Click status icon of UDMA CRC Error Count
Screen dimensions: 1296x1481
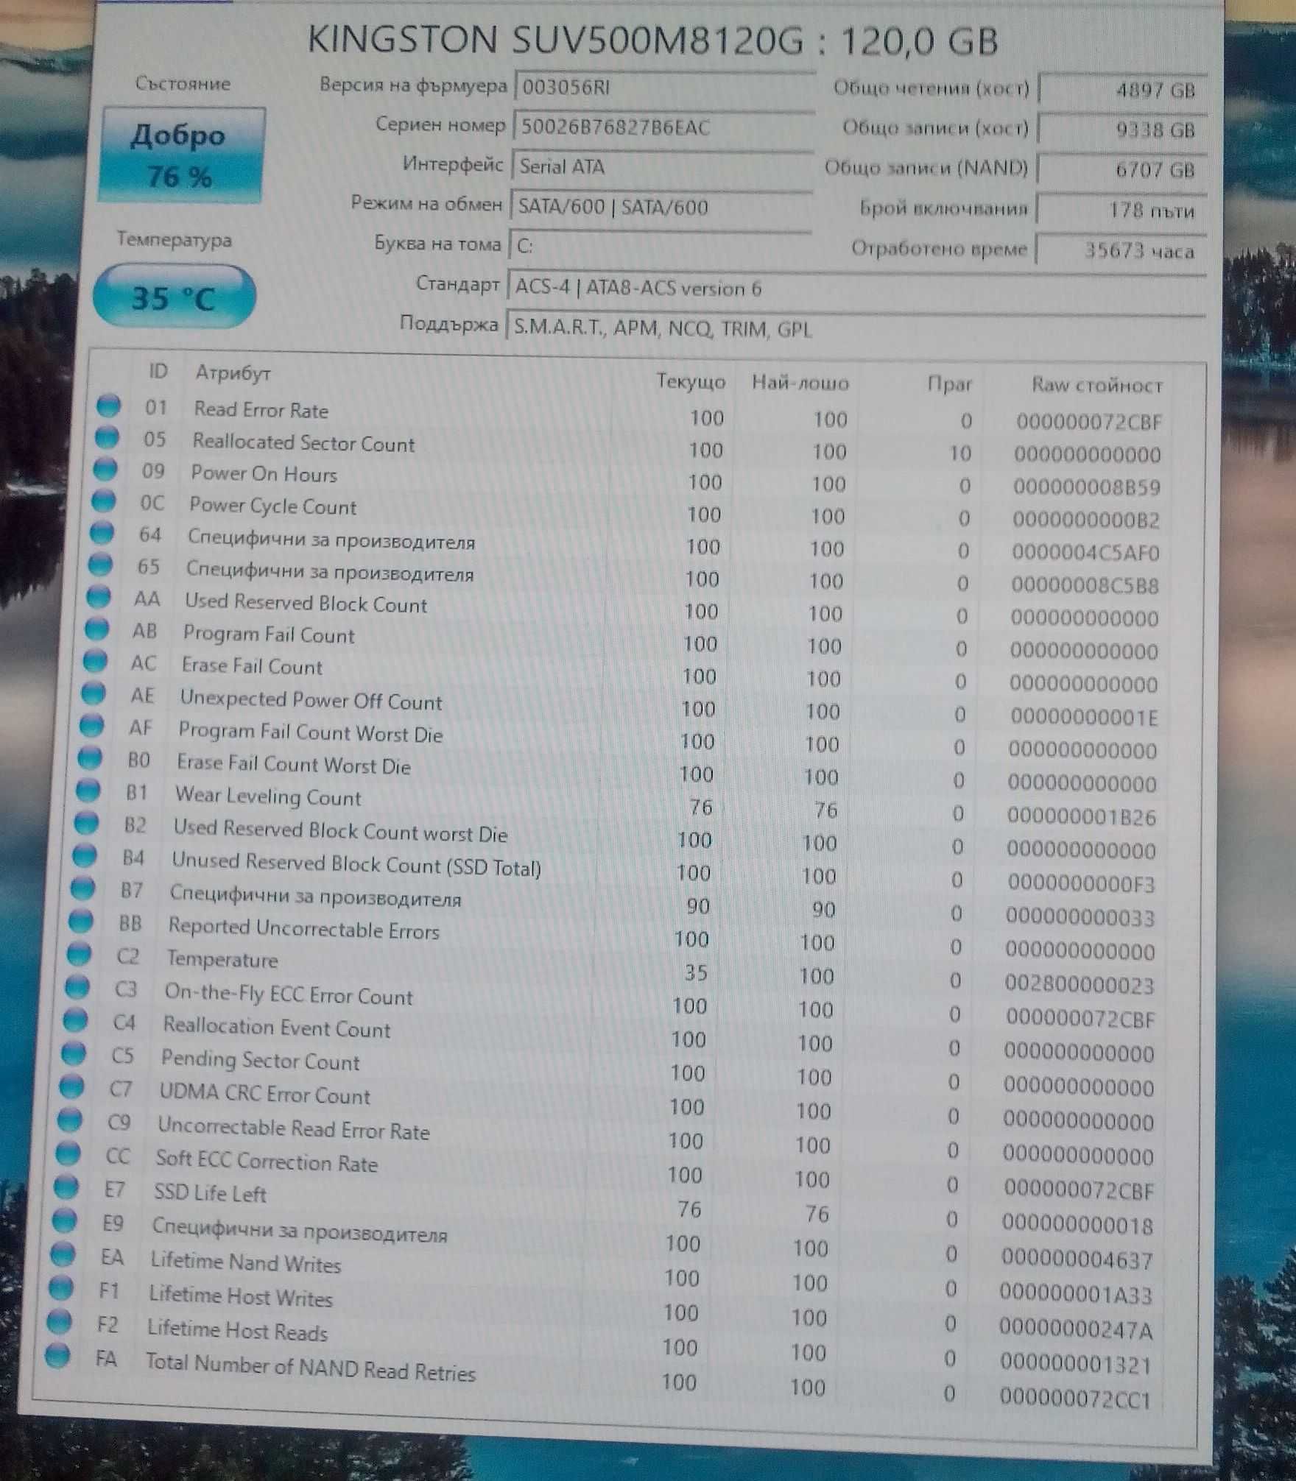click(72, 1086)
